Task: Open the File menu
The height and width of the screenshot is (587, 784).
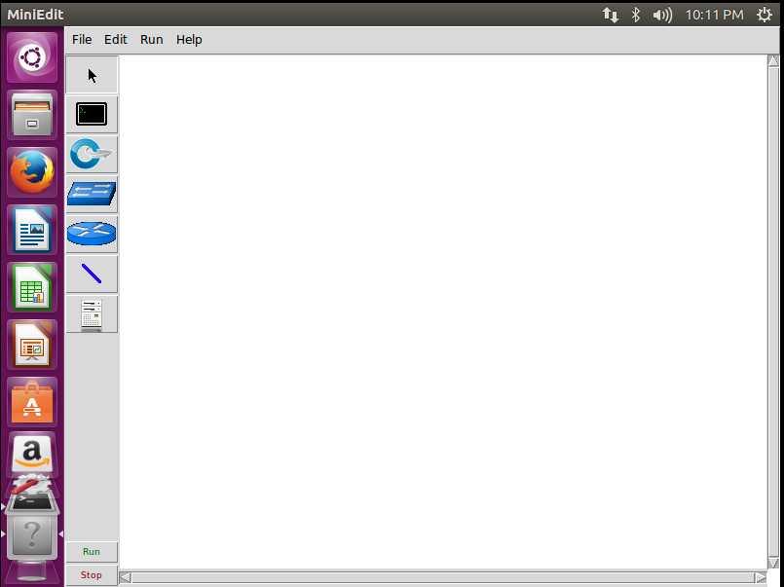Action: 82,40
